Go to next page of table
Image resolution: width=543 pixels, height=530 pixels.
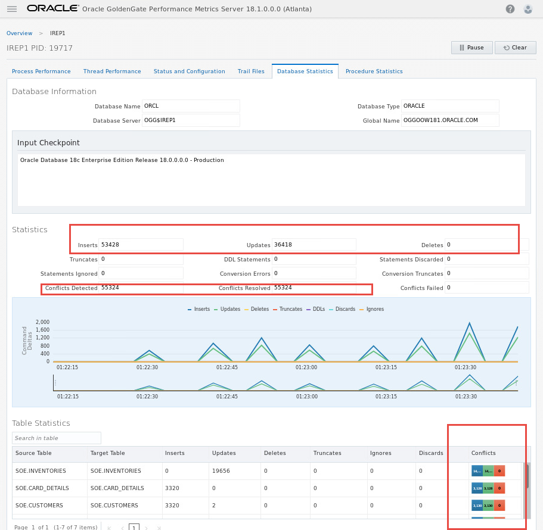tap(146, 528)
